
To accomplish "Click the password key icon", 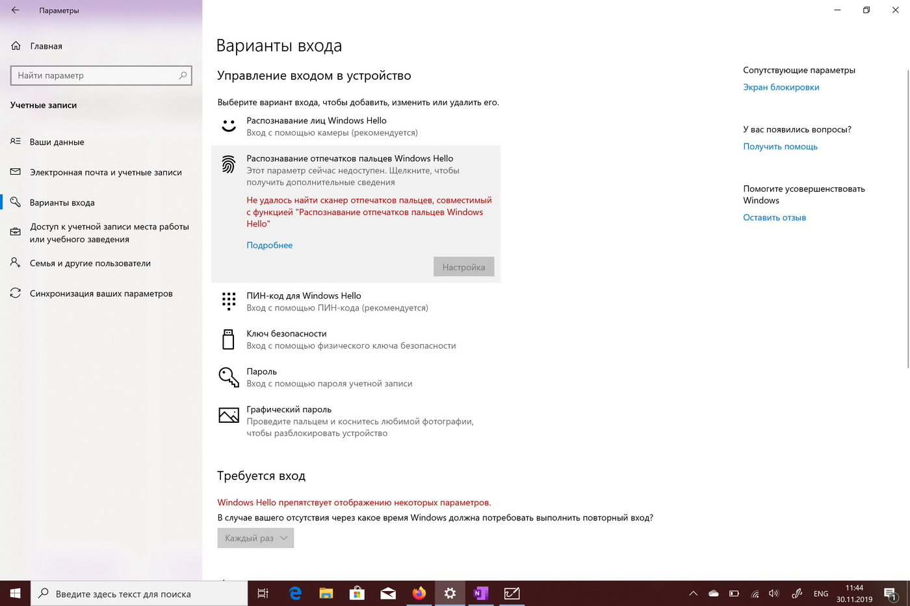I will click(229, 377).
